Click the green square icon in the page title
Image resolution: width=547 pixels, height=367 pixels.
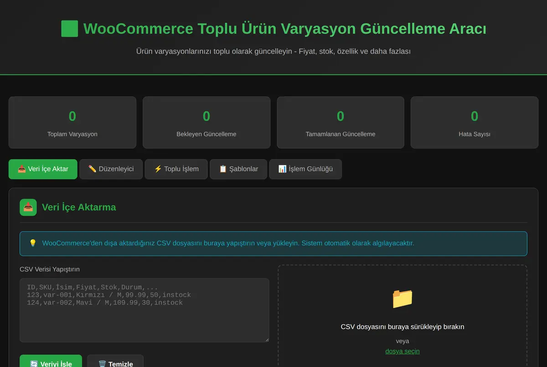coord(70,29)
